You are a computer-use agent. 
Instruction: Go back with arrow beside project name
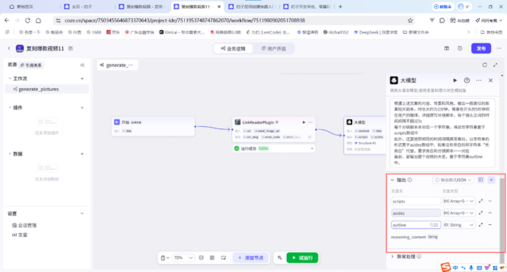click(9, 48)
